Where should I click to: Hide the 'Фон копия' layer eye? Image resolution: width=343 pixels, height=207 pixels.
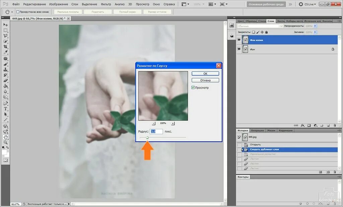[239, 40]
